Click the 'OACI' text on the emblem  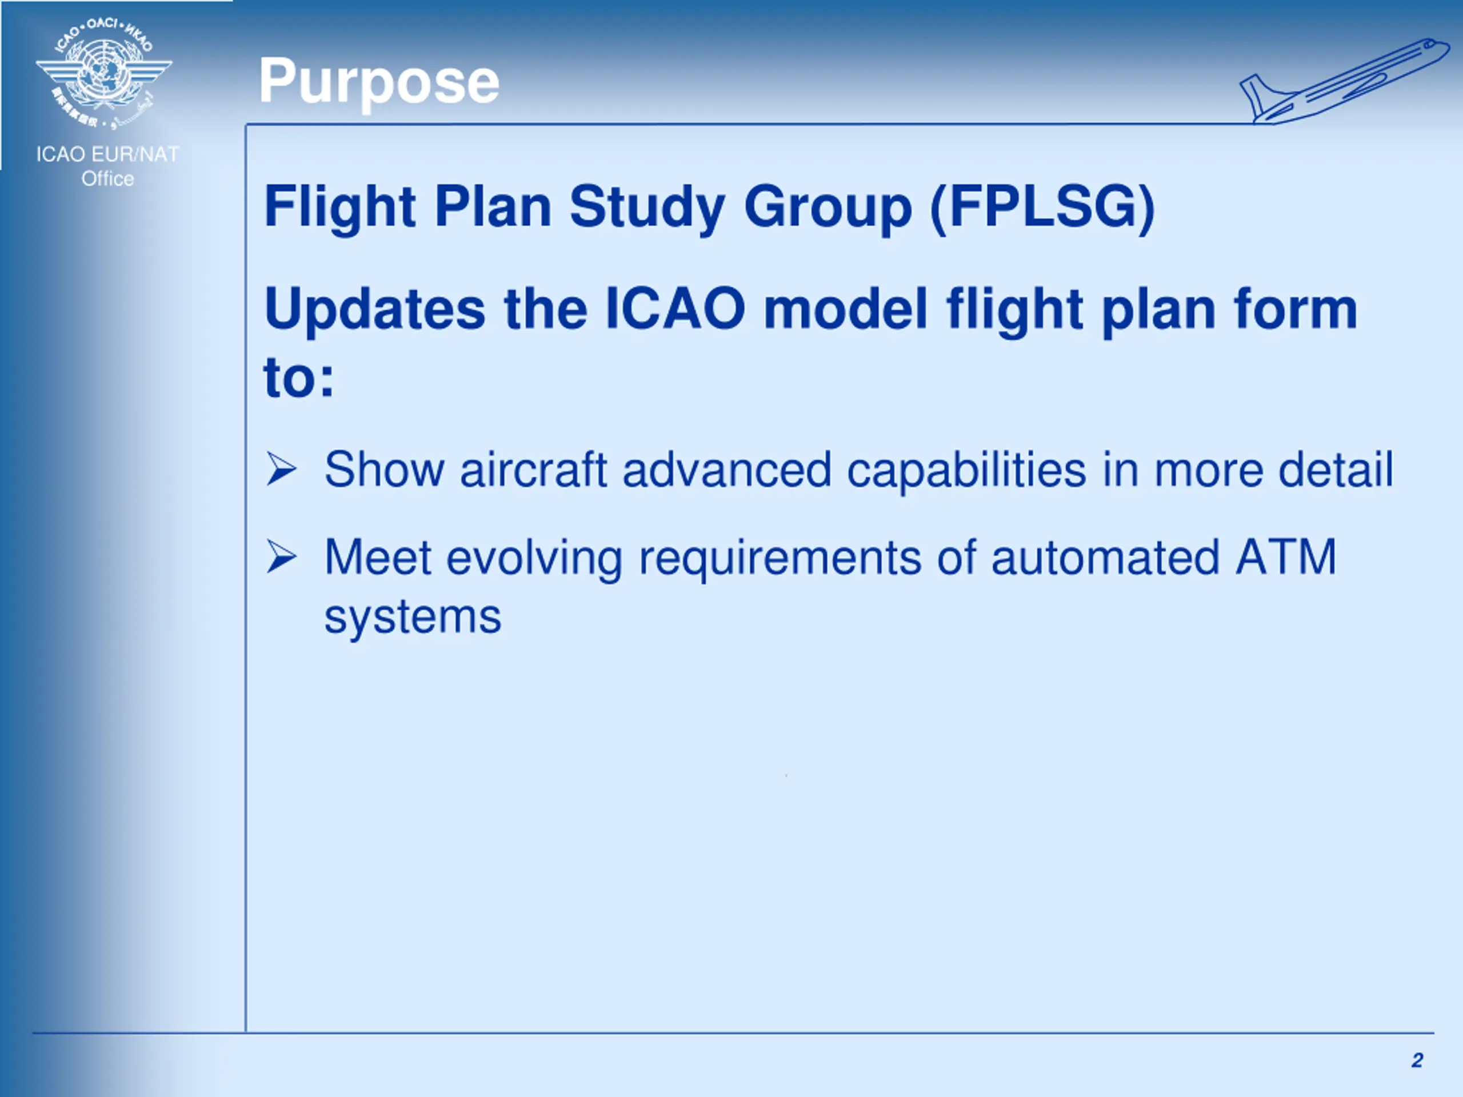[x=102, y=24]
